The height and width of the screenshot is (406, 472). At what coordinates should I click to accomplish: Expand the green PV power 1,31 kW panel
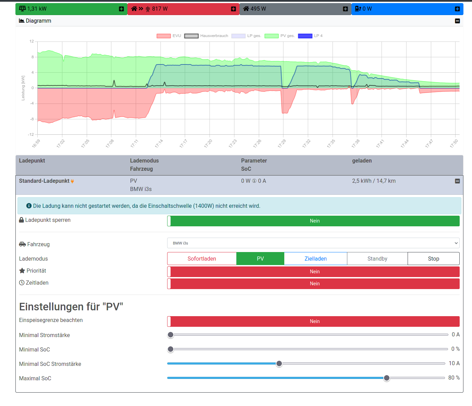(121, 9)
